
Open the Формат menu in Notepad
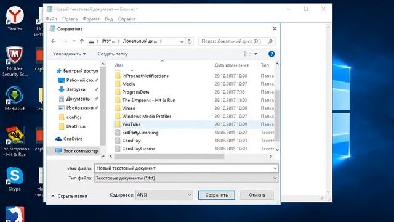tap(91, 19)
